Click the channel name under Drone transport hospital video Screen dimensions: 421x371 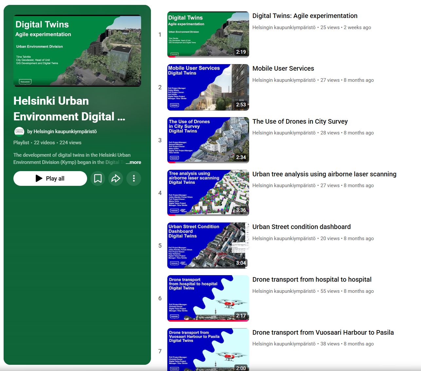click(x=284, y=291)
